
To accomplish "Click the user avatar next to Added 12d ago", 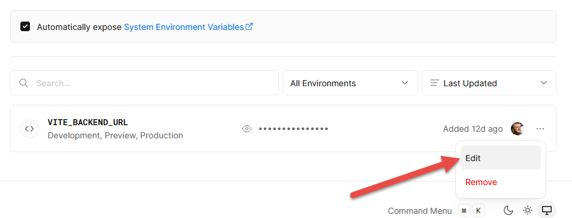I will (x=517, y=129).
